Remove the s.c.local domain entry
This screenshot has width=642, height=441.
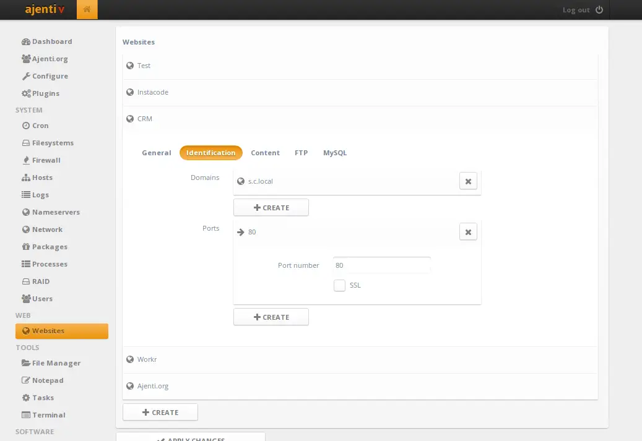click(468, 181)
